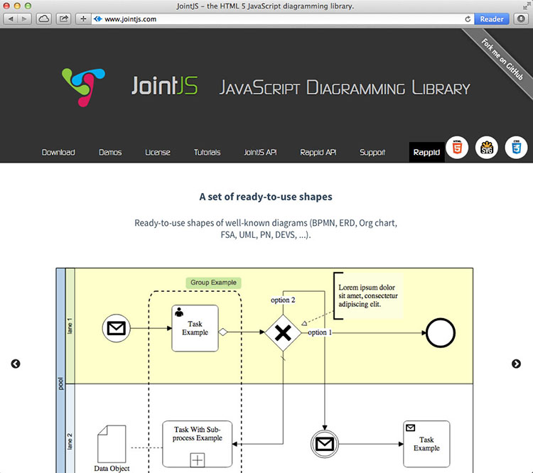Click the envelope icon on lane 2 task

pyautogui.click(x=410, y=428)
